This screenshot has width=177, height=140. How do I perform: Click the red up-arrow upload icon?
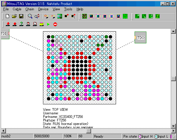click(x=14, y=24)
